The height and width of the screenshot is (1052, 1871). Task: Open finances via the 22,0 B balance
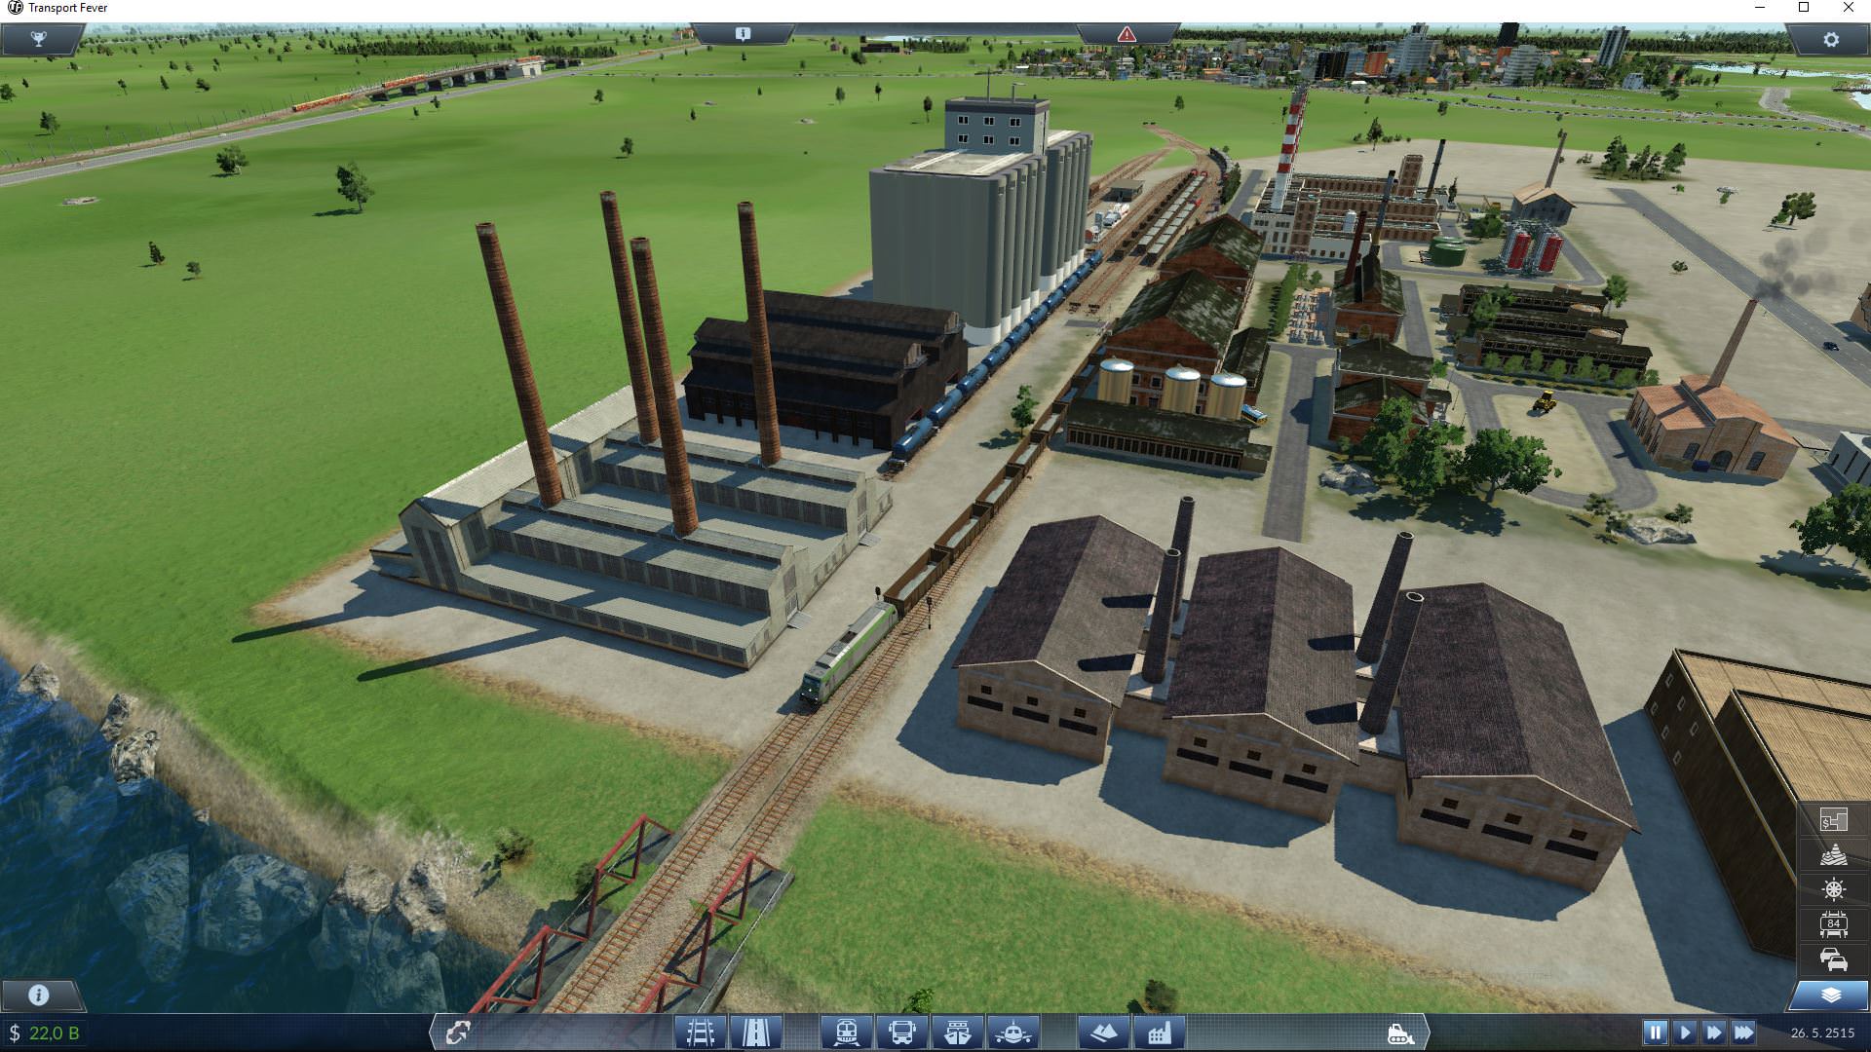pos(44,1033)
